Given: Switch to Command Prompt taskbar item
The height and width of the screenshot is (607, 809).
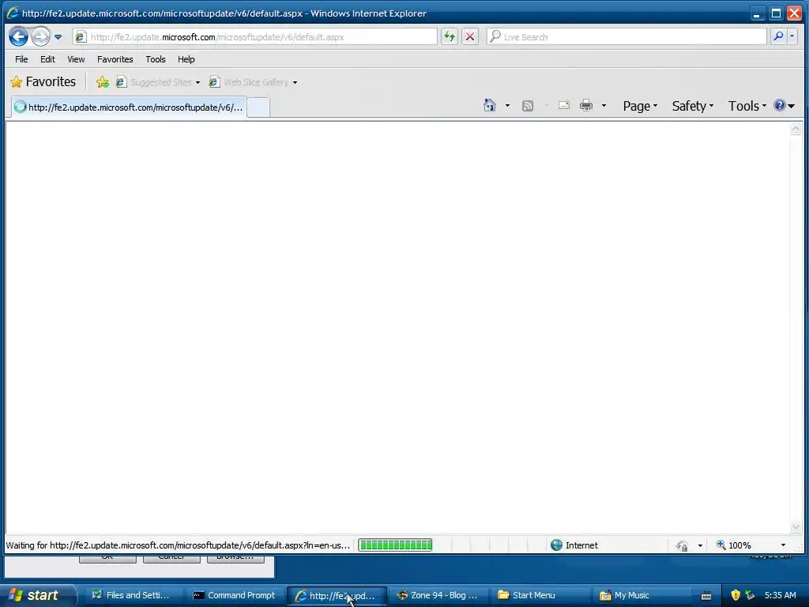Looking at the screenshot, I should click(234, 595).
